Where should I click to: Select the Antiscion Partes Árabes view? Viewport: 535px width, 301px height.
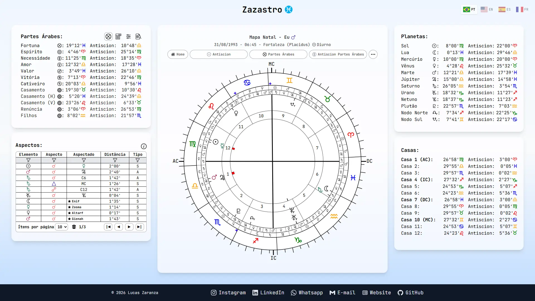point(338,54)
